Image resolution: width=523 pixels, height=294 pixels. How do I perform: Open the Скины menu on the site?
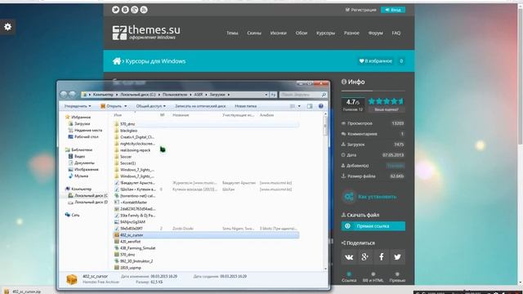[x=254, y=33]
